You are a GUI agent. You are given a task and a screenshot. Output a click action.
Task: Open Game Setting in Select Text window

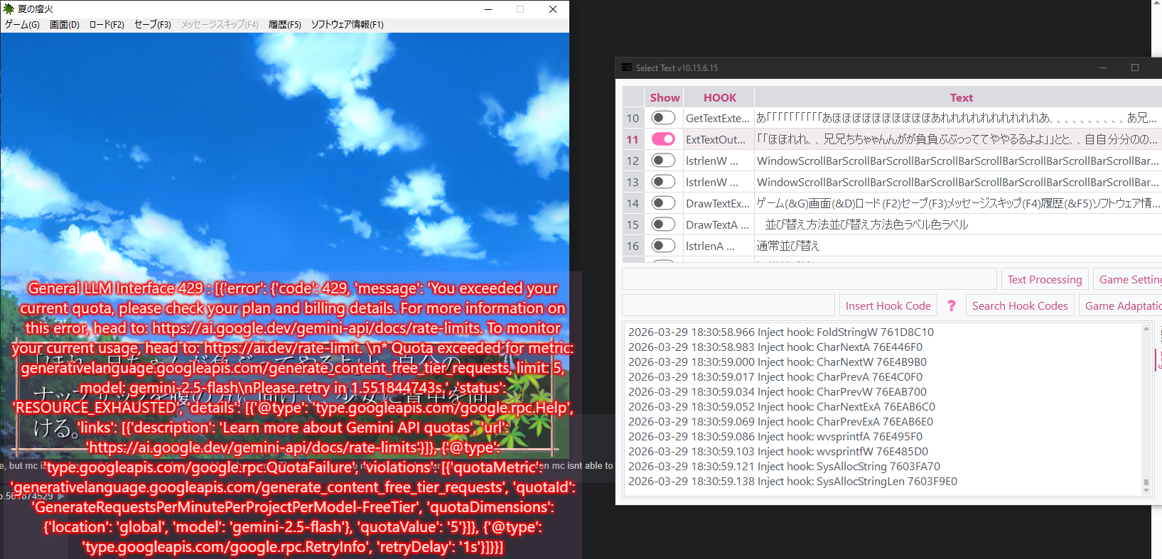1128,279
